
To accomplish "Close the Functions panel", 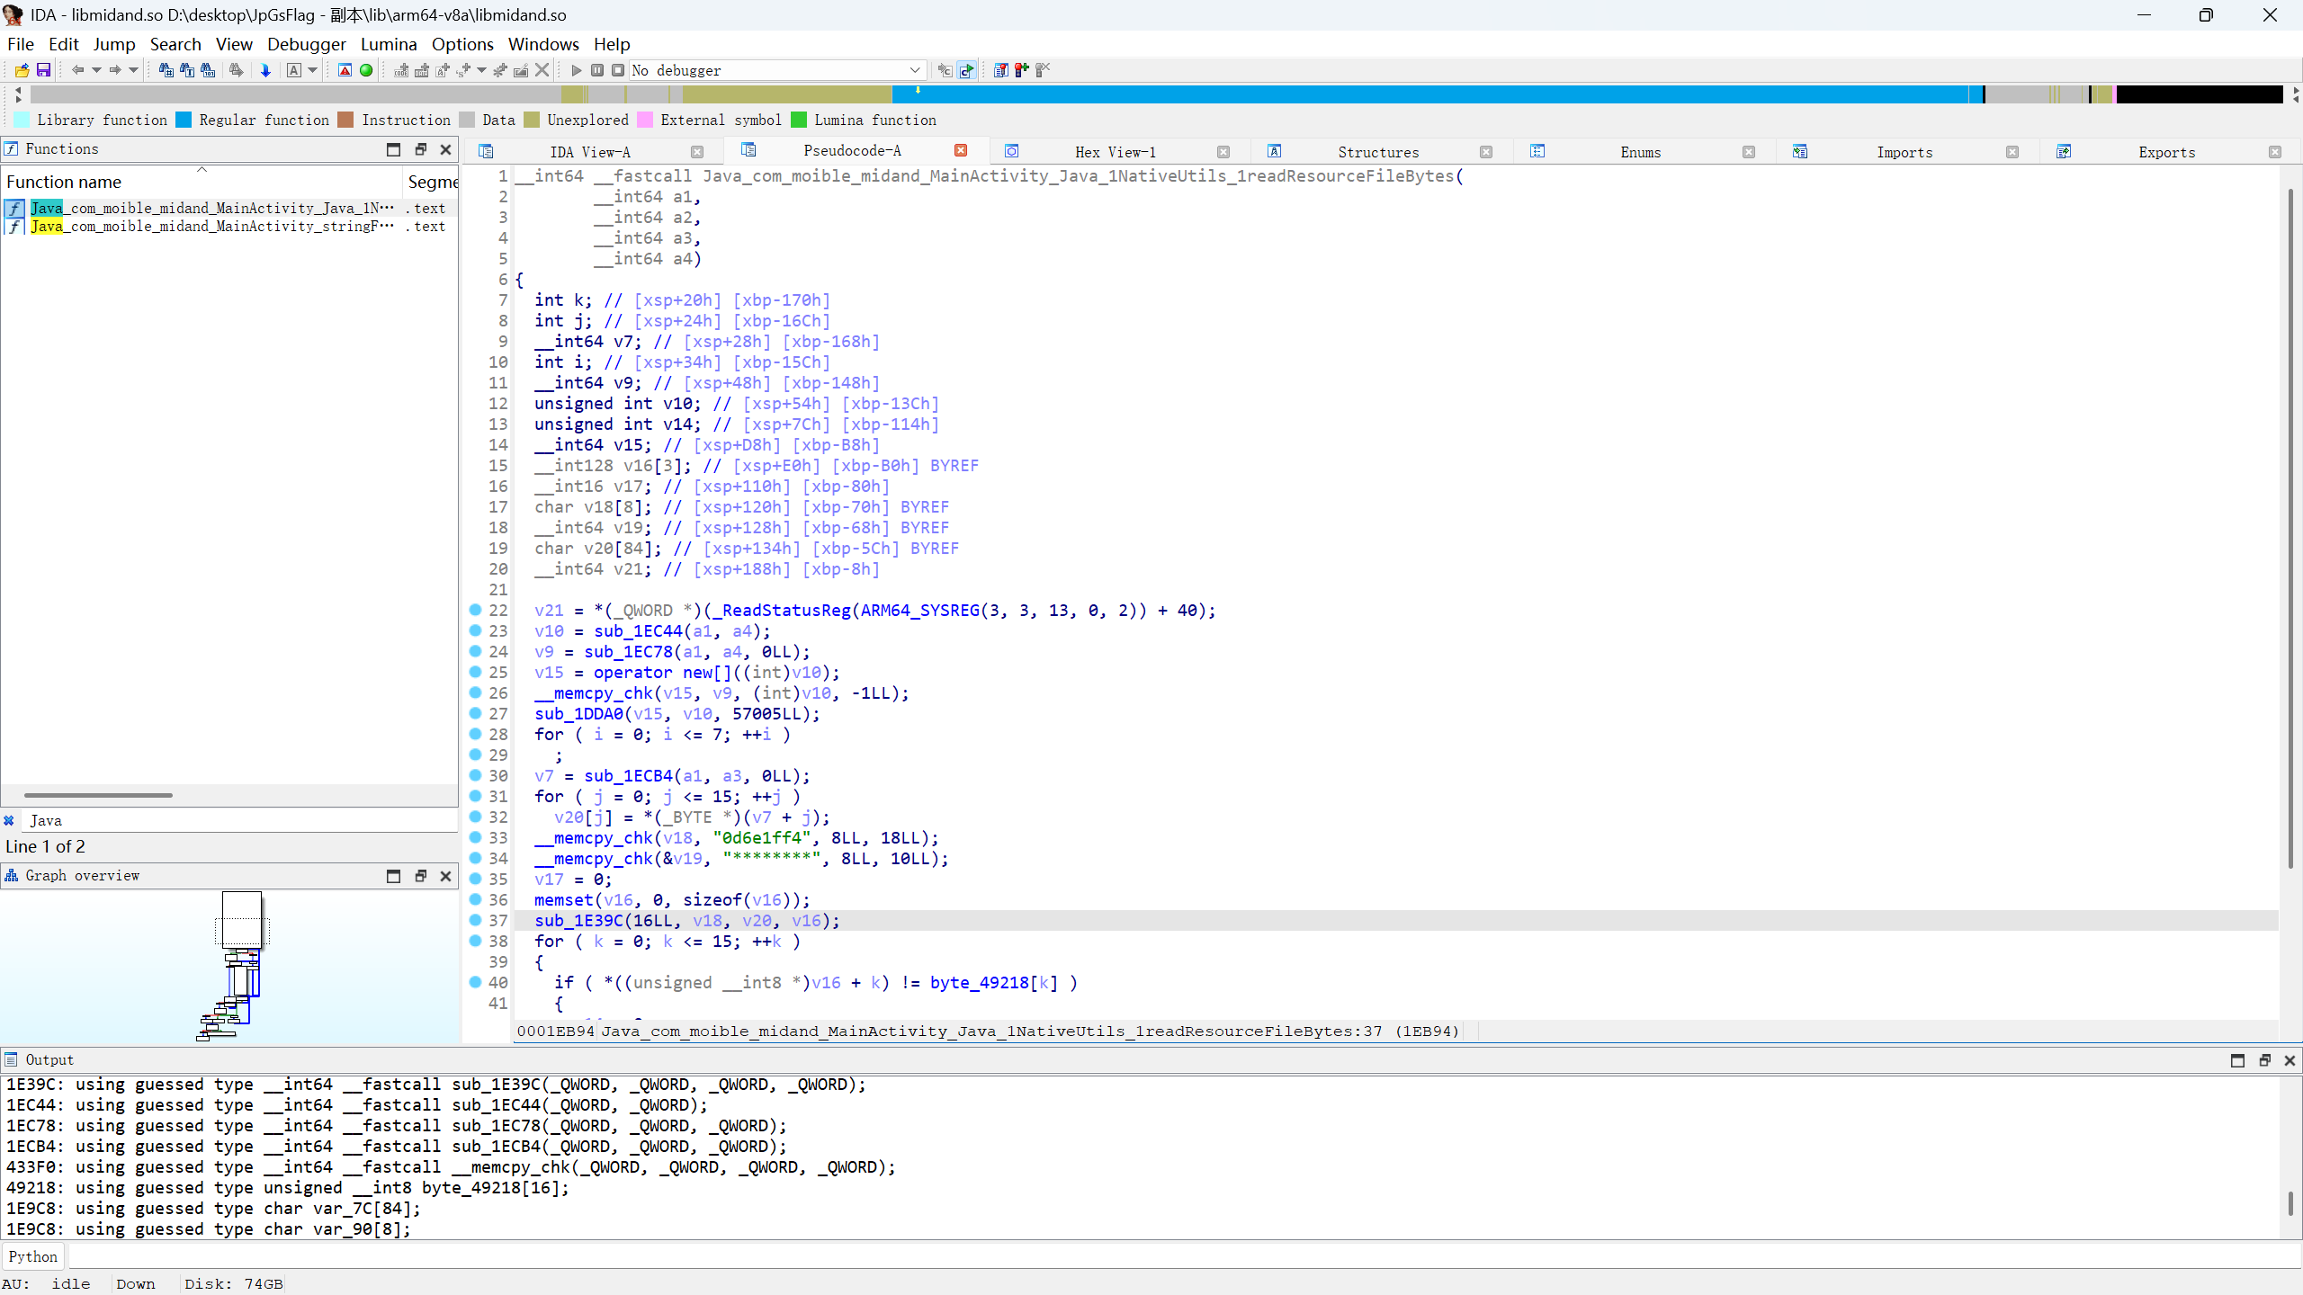I will [445, 149].
